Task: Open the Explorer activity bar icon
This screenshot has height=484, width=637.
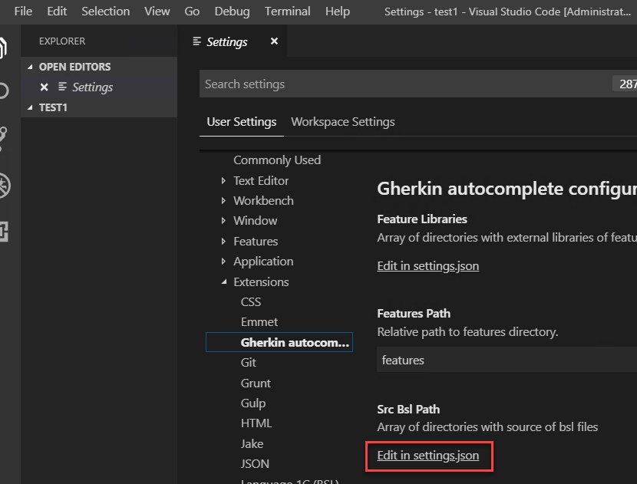Action: pyautogui.click(x=4, y=48)
